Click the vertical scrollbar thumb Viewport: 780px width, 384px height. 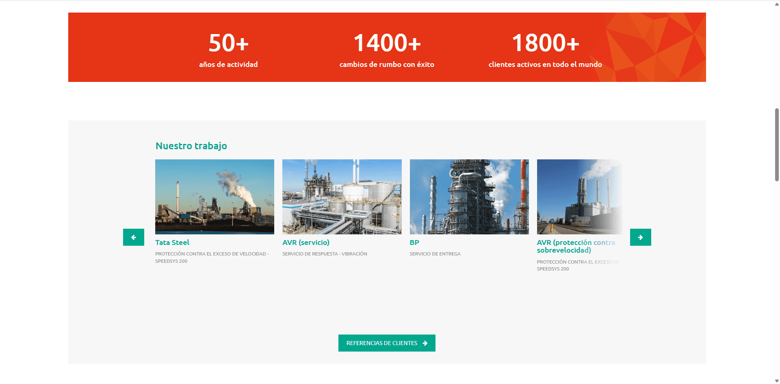[x=777, y=144]
